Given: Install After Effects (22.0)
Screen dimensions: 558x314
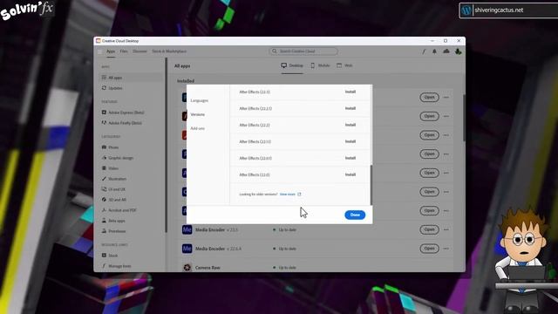Looking at the screenshot, I should 350,174.
